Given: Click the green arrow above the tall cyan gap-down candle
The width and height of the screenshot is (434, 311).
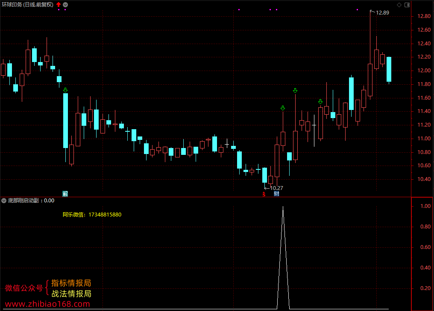Looking at the screenshot, I should (65, 90).
